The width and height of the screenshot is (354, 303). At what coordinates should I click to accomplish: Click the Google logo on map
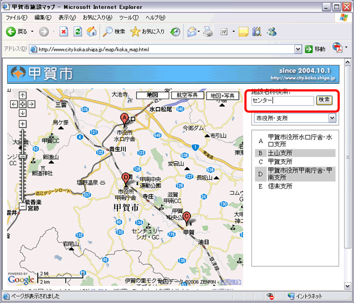tap(21, 279)
